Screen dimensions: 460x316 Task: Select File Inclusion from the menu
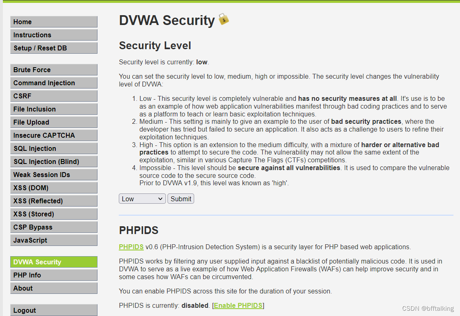click(x=54, y=109)
